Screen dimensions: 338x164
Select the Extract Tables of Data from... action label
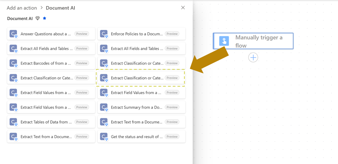pyautogui.click(x=46, y=122)
